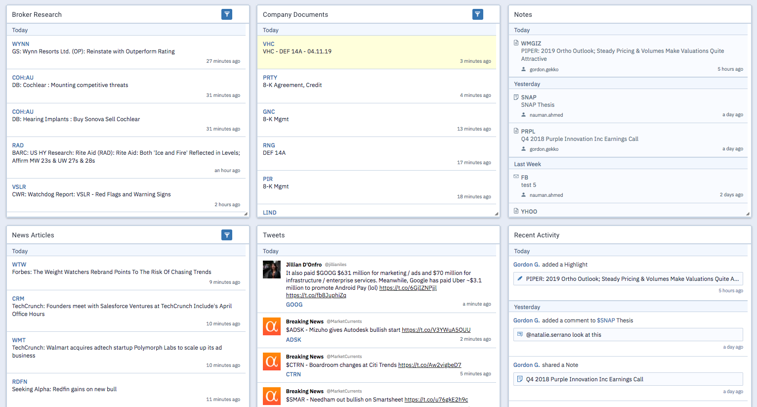Screen dimensions: 757x407
Task: Open CWR Watchdog Report VSLR Red Flags
Action: coord(91,194)
